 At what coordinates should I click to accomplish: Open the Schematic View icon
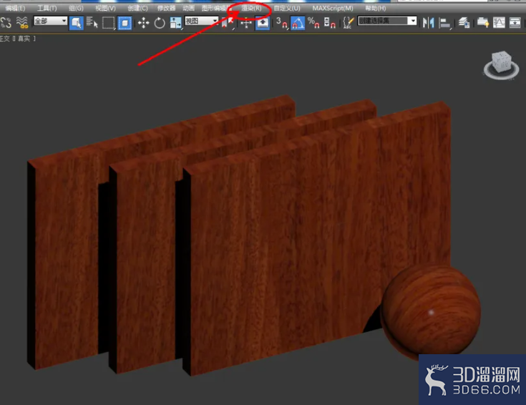515,23
